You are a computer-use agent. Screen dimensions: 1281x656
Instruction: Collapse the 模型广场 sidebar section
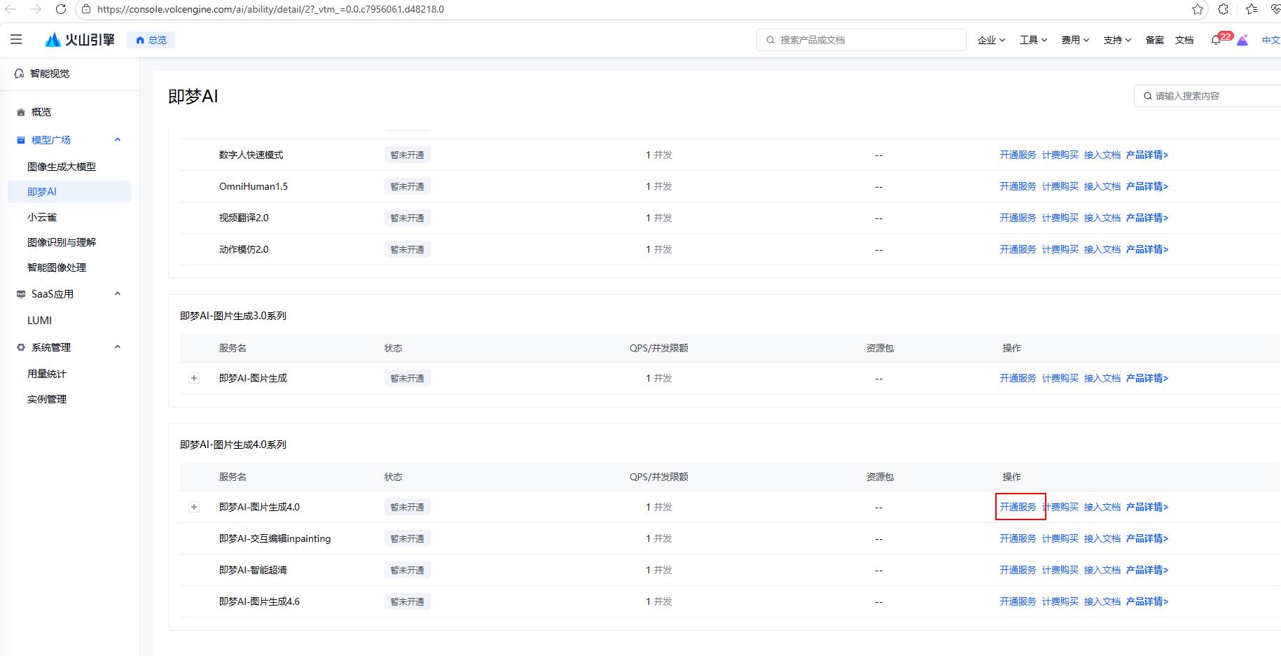click(x=118, y=140)
